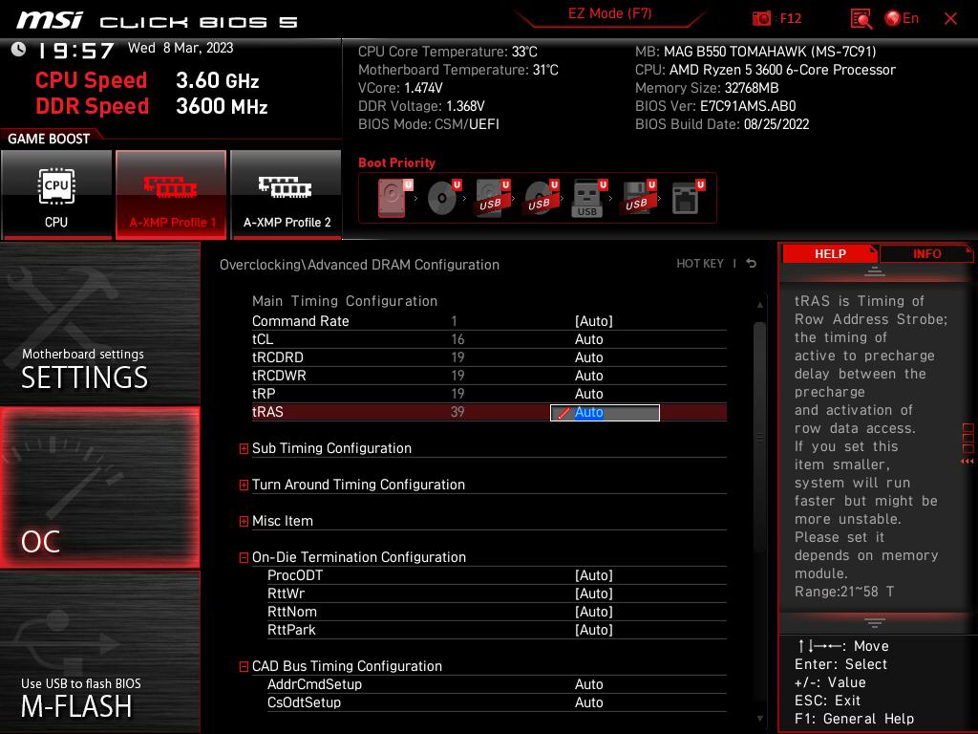The image size is (978, 734).
Task: Click the settings list vertical scrollbar
Action: click(x=759, y=437)
